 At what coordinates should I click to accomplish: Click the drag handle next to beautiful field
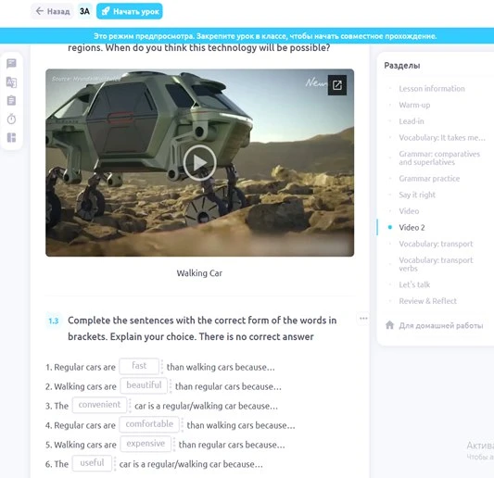[171, 385]
